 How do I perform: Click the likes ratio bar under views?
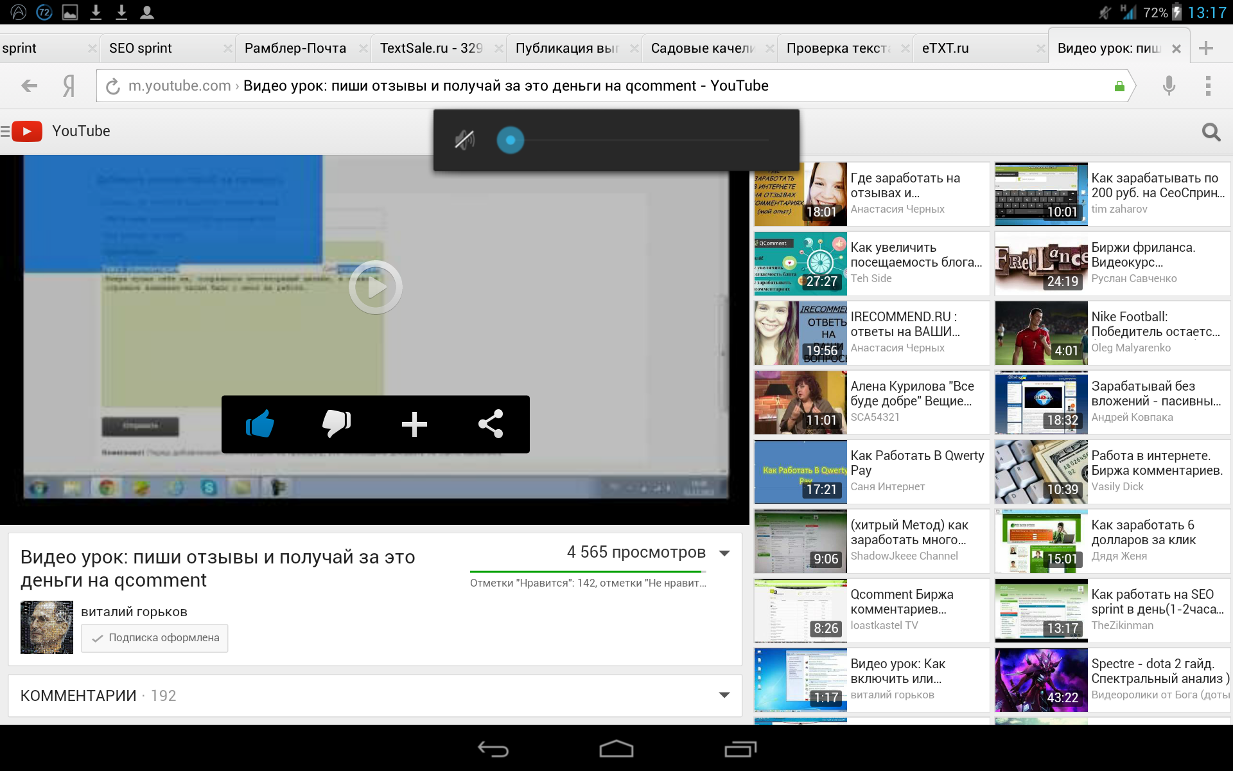[588, 571]
